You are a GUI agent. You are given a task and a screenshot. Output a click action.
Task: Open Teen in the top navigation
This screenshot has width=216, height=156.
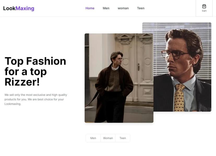tap(141, 8)
